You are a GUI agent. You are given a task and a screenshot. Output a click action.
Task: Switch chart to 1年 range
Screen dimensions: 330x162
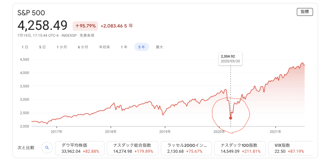[124, 47]
